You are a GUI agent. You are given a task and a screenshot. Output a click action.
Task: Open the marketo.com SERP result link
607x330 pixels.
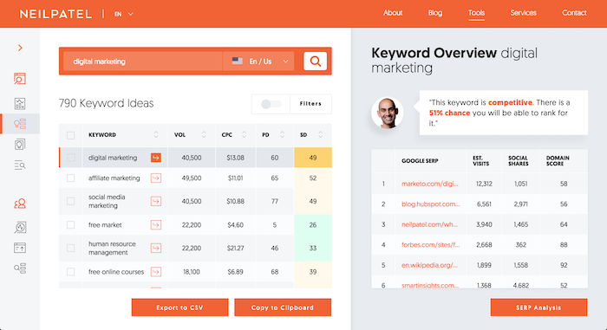[430, 184]
